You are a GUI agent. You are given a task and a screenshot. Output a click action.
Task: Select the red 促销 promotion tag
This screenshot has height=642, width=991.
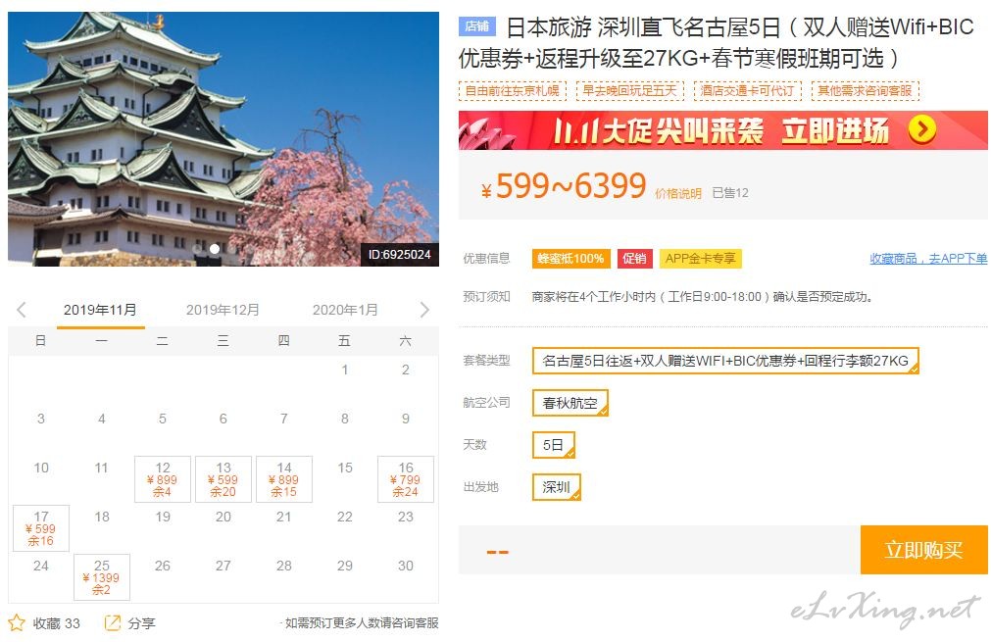point(634,259)
